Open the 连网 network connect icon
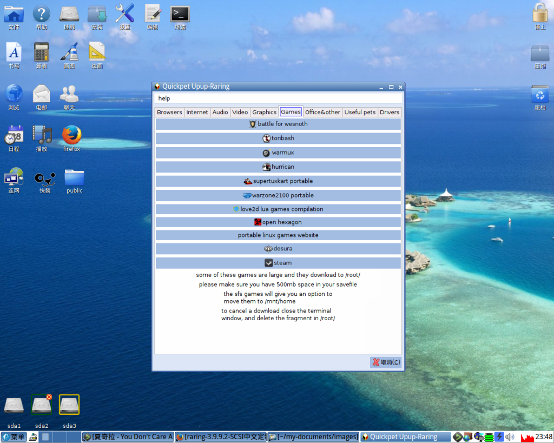 14,177
